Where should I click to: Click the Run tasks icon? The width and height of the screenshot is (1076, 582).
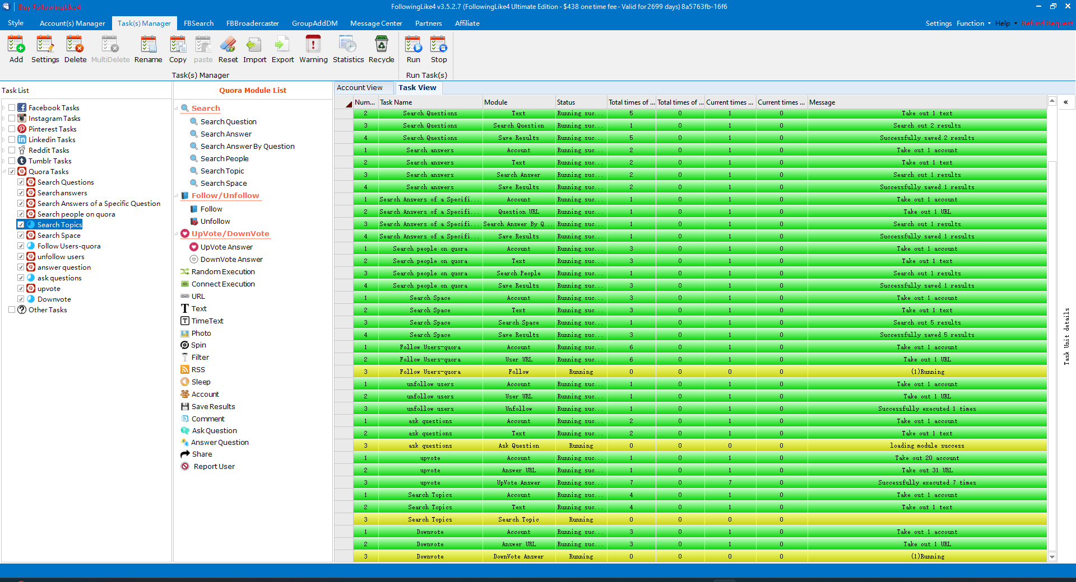coord(414,49)
